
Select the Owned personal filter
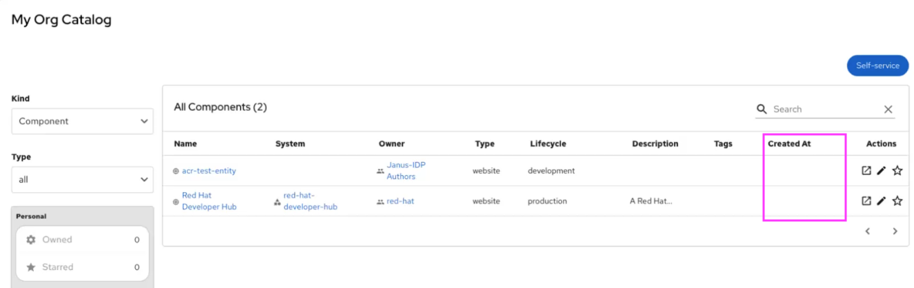[x=82, y=240]
